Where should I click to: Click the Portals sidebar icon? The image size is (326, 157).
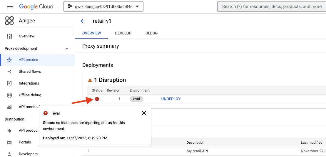pos(9,142)
